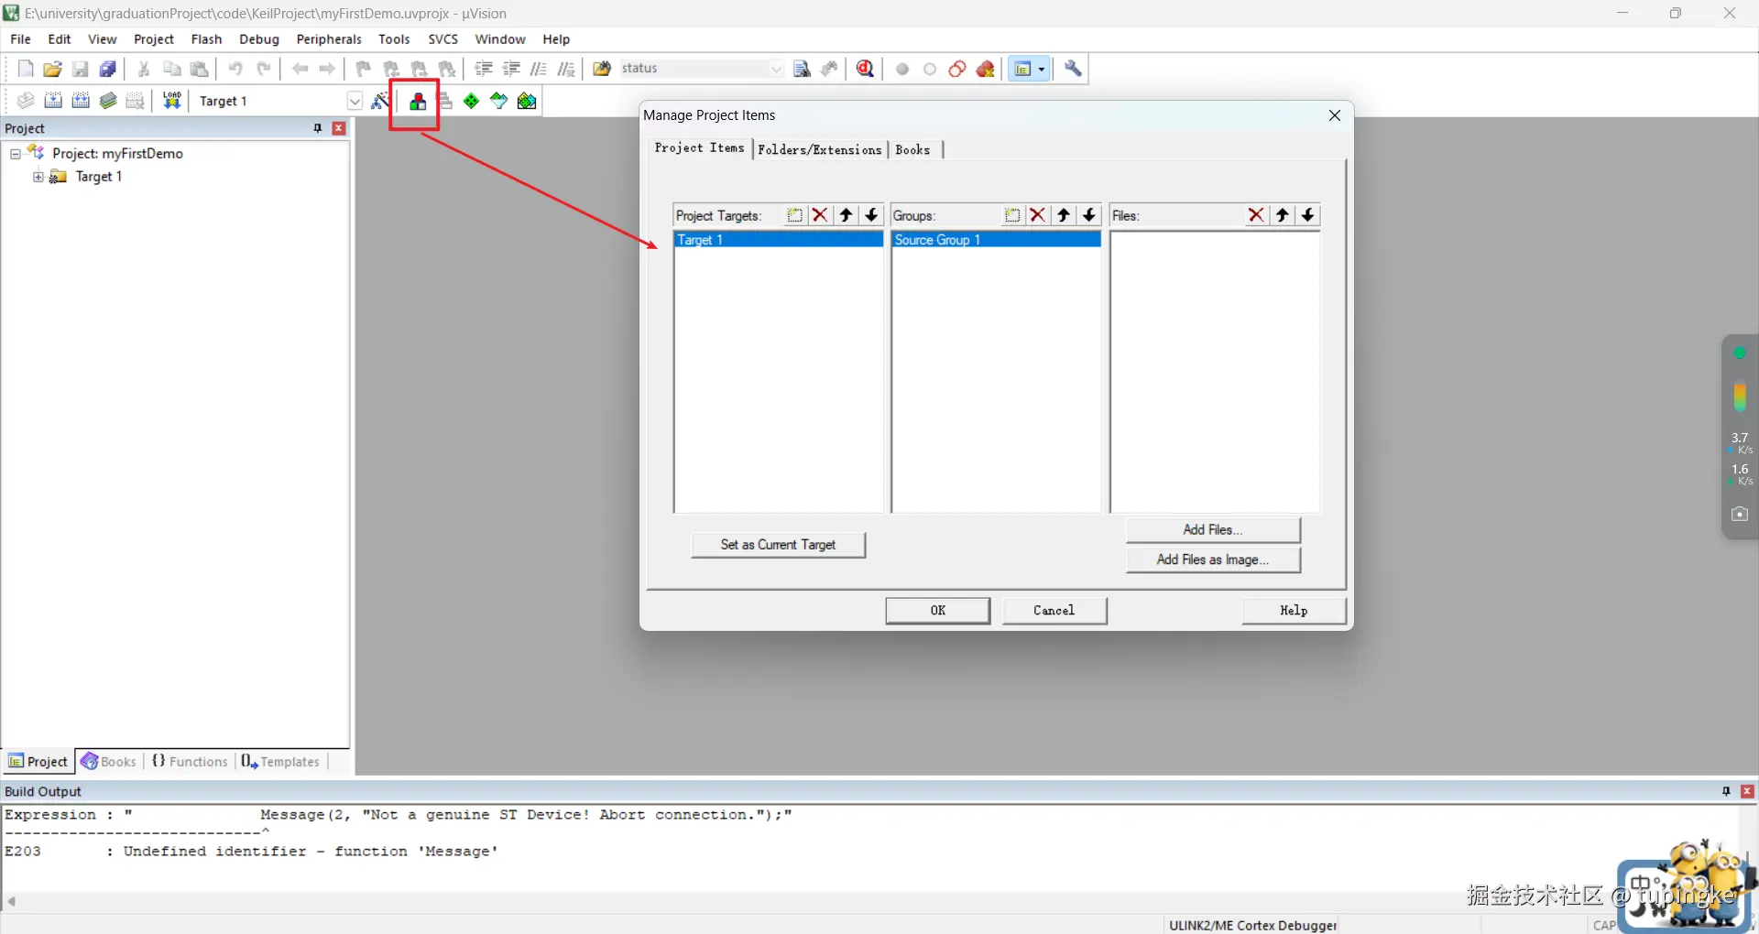Viewport: 1759px width, 934px height.
Task: Close the Project panel
Action: [339, 128]
